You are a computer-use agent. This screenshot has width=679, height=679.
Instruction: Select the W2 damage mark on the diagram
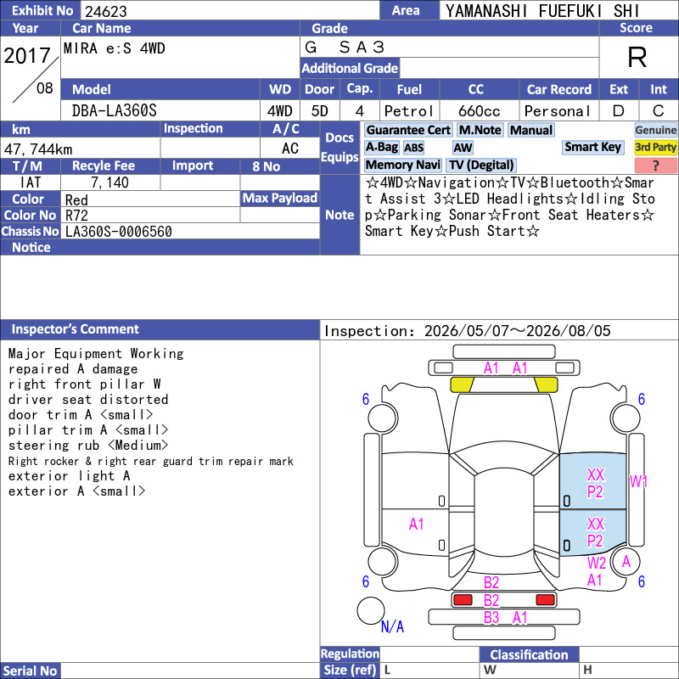[597, 563]
